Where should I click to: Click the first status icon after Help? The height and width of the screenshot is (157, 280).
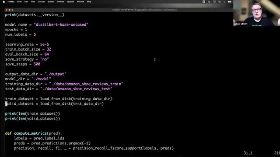click(204, 2)
